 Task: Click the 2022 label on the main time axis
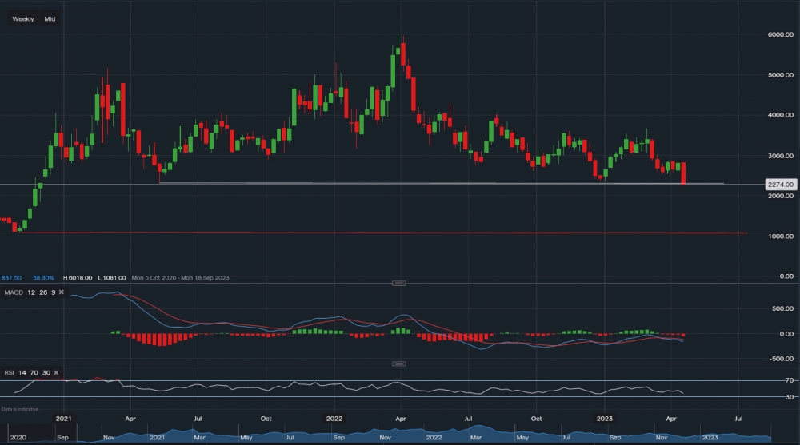[334, 418]
